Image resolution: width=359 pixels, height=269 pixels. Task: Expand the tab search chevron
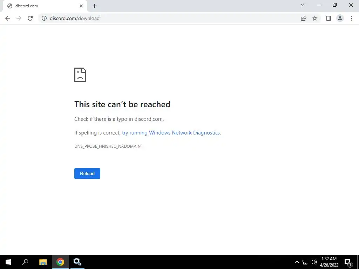pyautogui.click(x=303, y=5)
